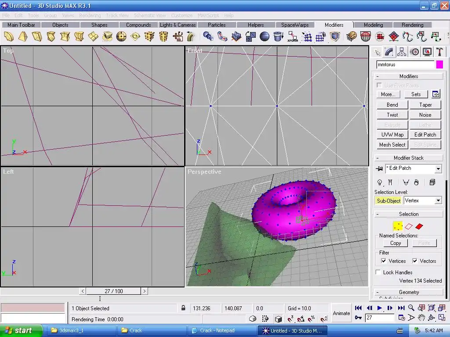Collapse the Modifiers rollout

[408, 76]
